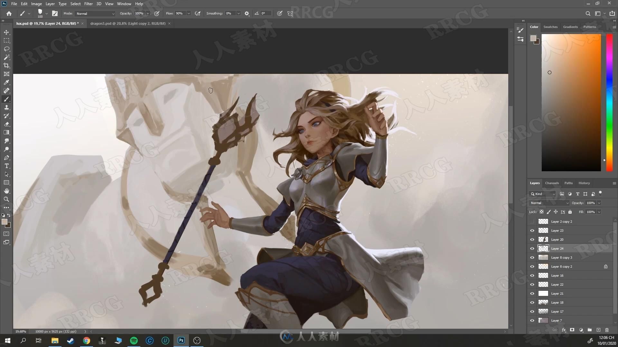Select the Zoom tool
Screen dimensions: 618x347
click(6, 199)
